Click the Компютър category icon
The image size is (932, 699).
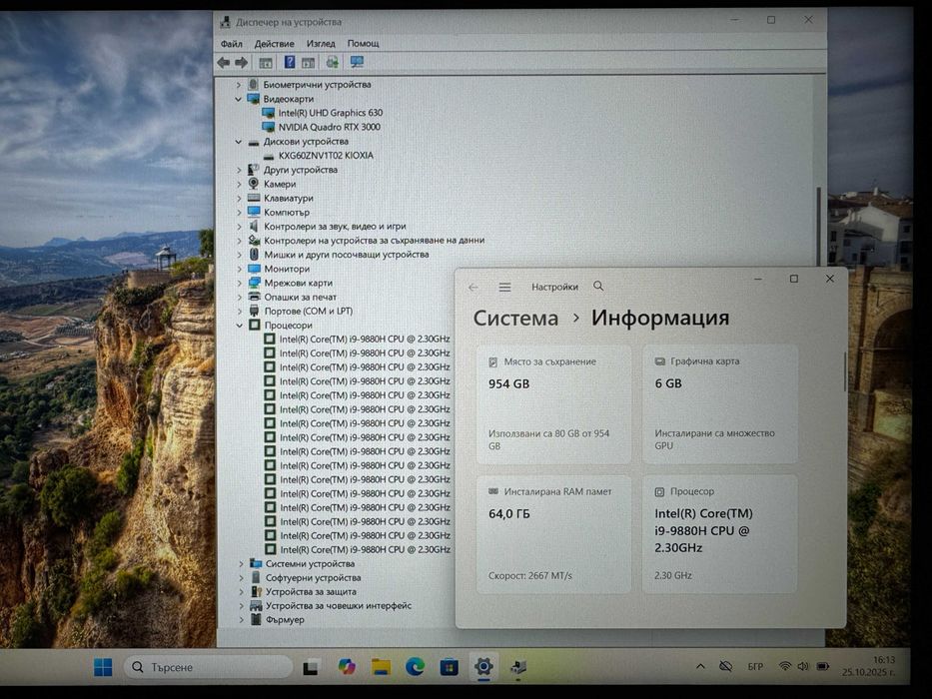point(254,212)
